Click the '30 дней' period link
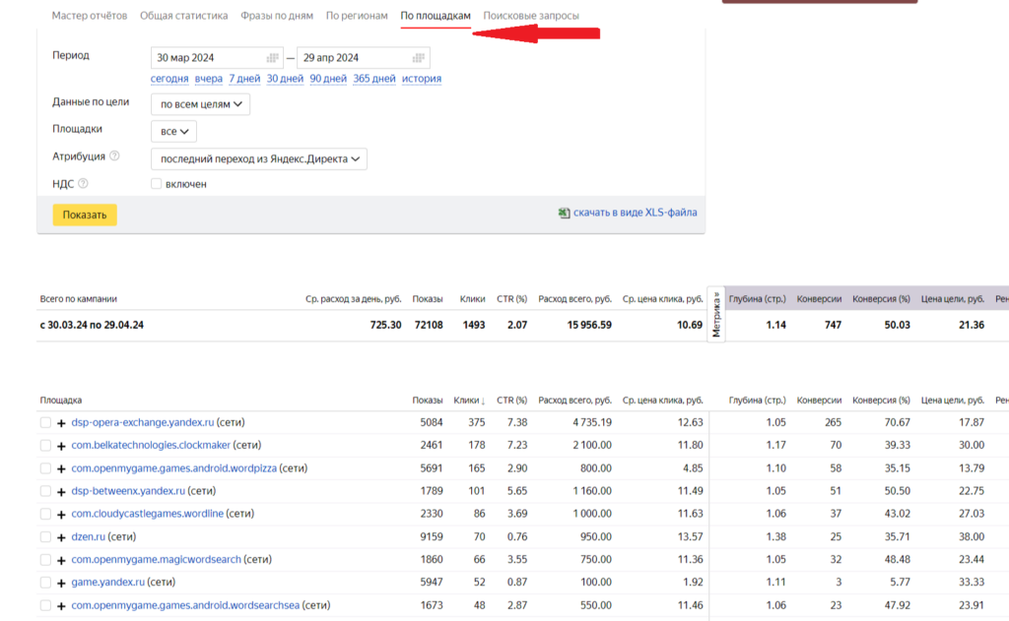 pos(285,79)
